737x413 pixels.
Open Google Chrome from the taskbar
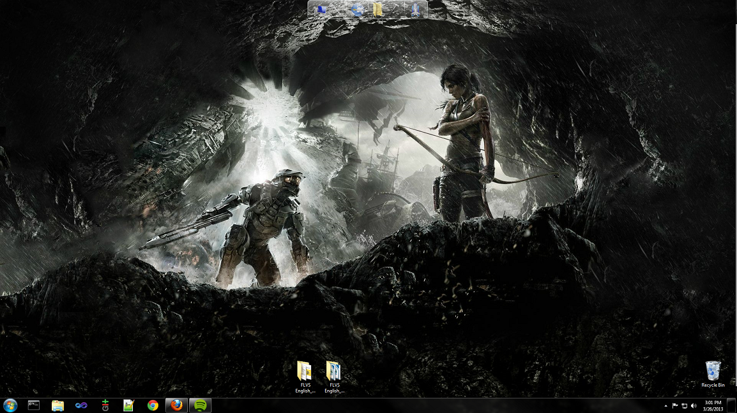(x=153, y=405)
